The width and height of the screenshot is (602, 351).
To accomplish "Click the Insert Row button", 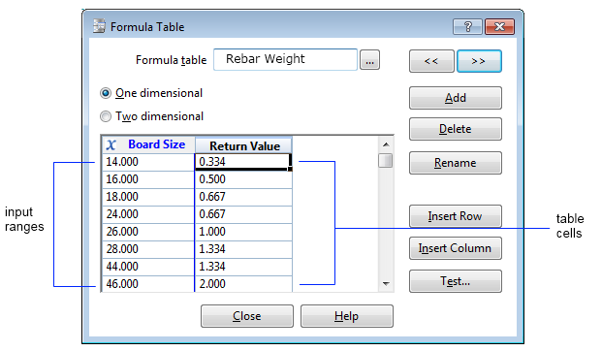I will (x=456, y=216).
